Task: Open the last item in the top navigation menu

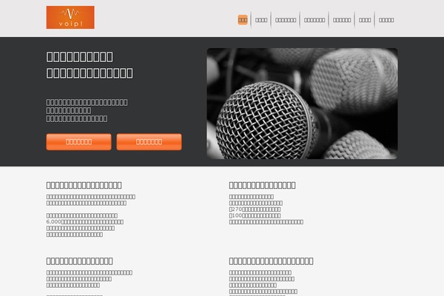Action: [x=386, y=20]
